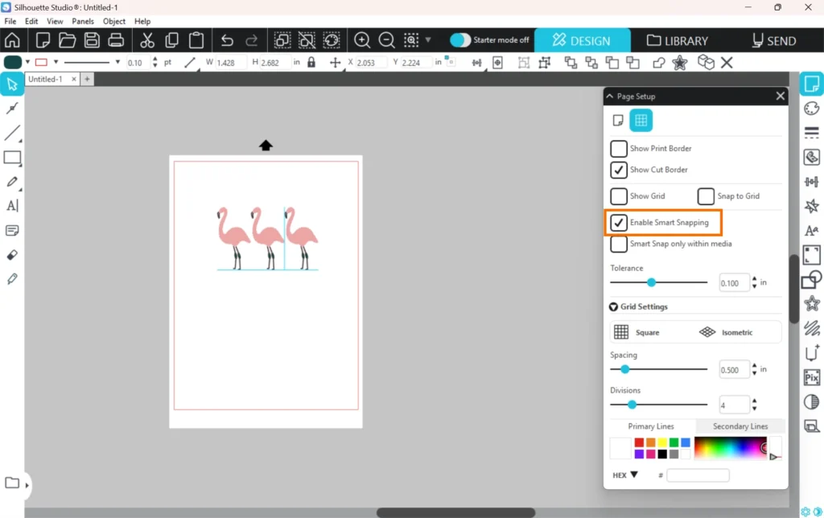The width and height of the screenshot is (824, 518).
Task: Click the Tolerance slider handle
Action: pyautogui.click(x=652, y=282)
